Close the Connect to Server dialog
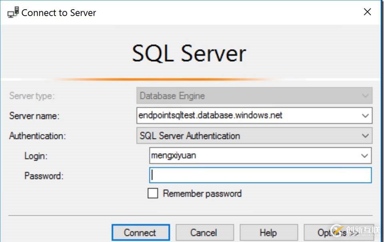 [367, 12]
